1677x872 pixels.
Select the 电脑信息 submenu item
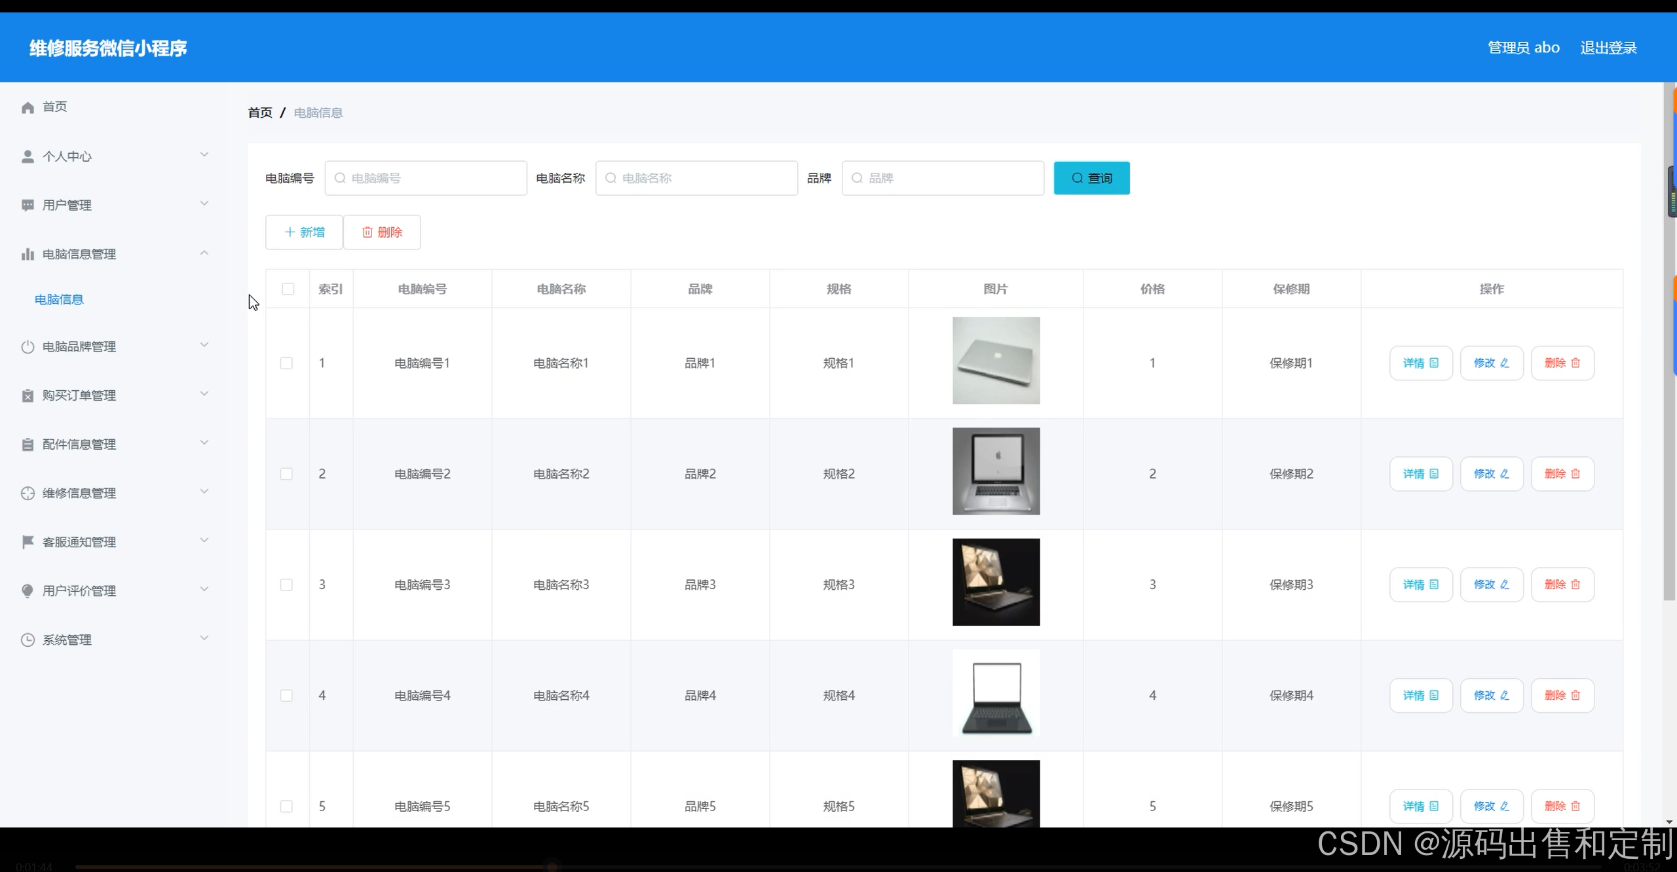(59, 299)
